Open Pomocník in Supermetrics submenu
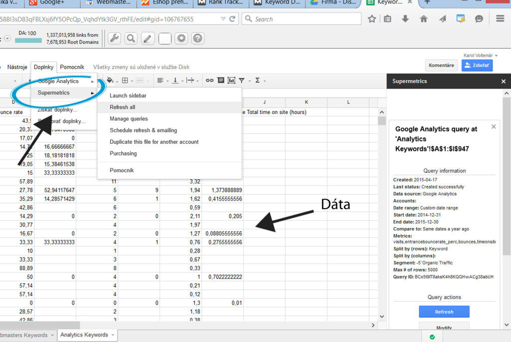Image resolution: width=511 pixels, height=342 pixels. click(170, 170)
